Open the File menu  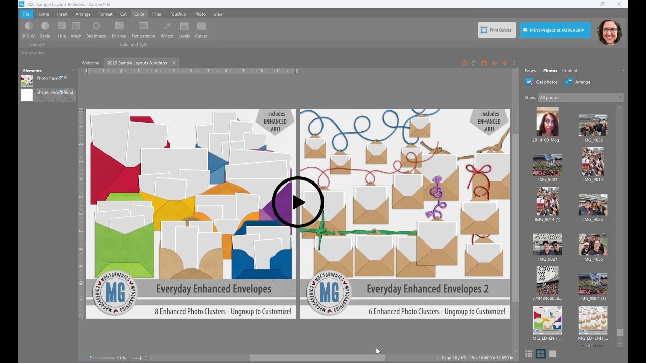coord(26,14)
